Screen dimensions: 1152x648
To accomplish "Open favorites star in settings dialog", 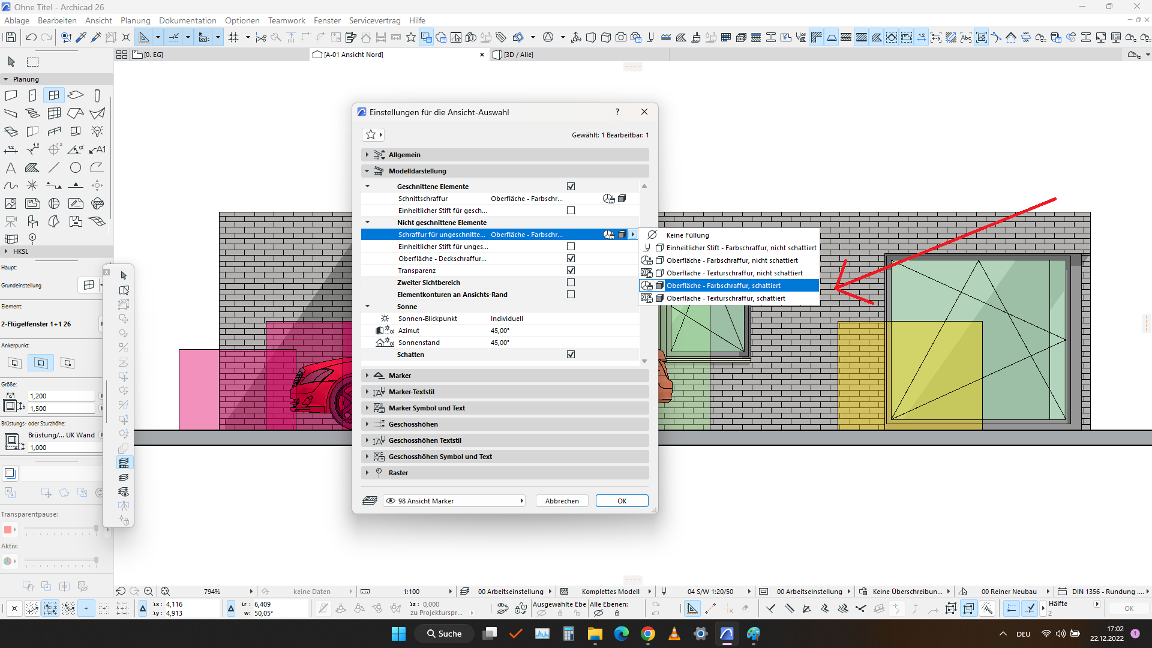I will 371,135.
